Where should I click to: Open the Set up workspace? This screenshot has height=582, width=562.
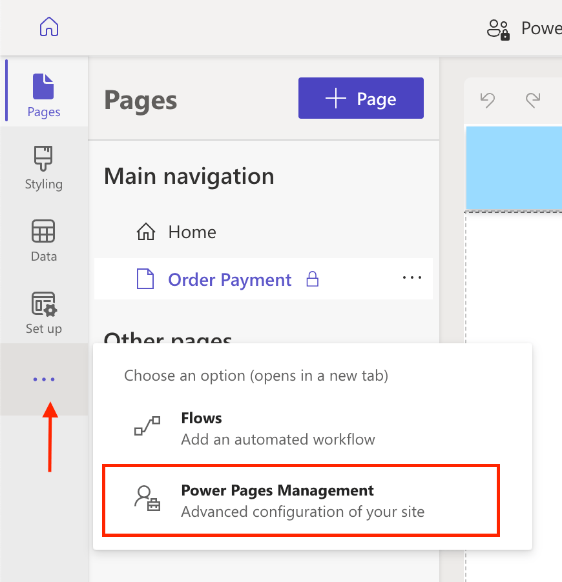point(44,312)
